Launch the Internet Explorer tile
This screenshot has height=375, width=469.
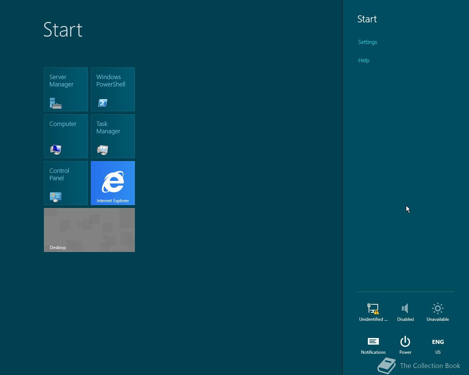[113, 183]
